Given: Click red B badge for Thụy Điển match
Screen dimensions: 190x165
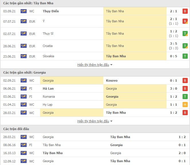Looking at the screenshot, I should [x=185, y=11].
